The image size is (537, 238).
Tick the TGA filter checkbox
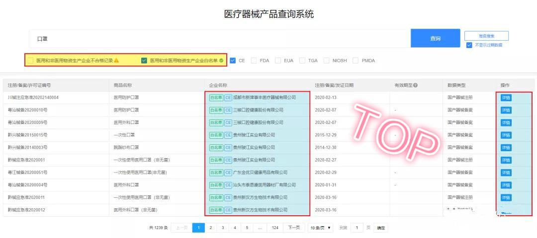[302, 60]
